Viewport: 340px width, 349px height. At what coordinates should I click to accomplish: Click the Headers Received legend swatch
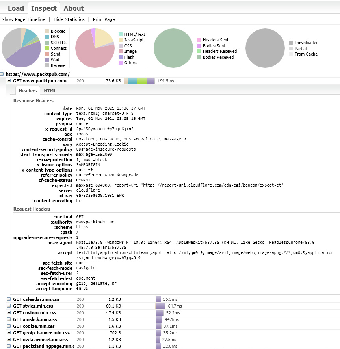point(199,51)
